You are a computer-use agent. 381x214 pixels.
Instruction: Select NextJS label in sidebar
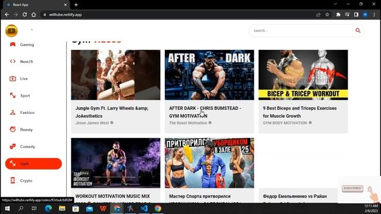(26, 62)
